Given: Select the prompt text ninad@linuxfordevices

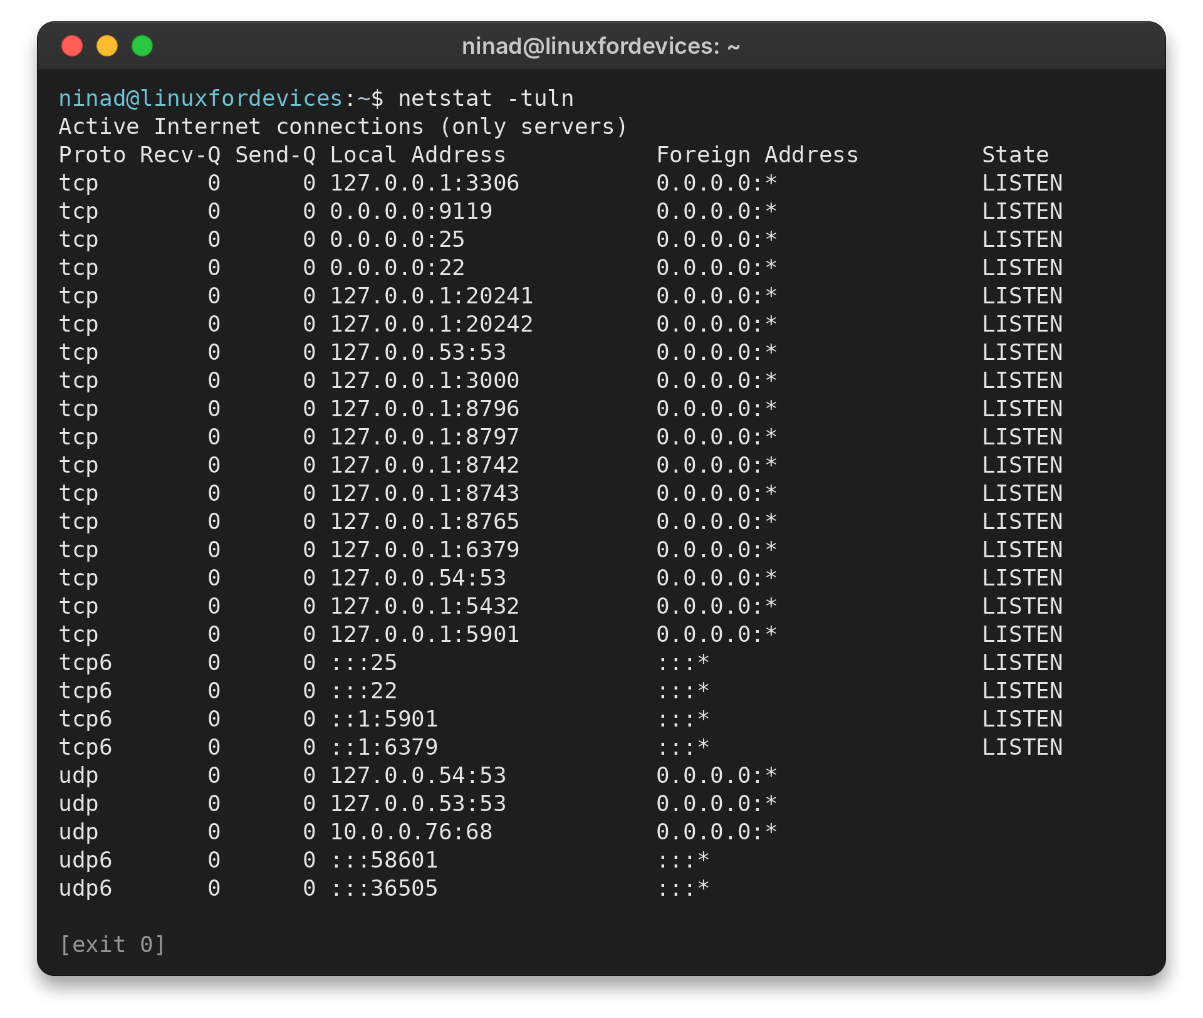Looking at the screenshot, I should 200,98.
